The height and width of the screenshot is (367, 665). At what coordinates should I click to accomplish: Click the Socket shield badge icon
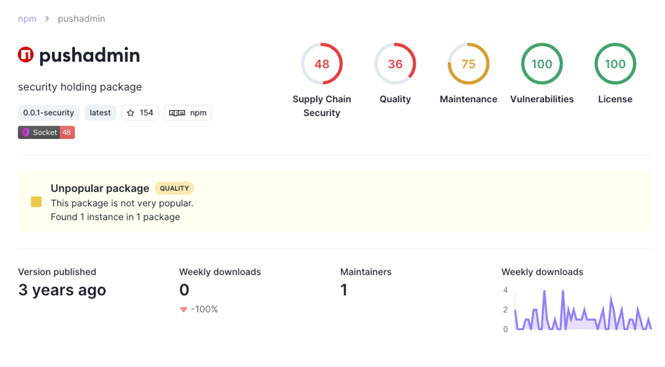click(26, 132)
